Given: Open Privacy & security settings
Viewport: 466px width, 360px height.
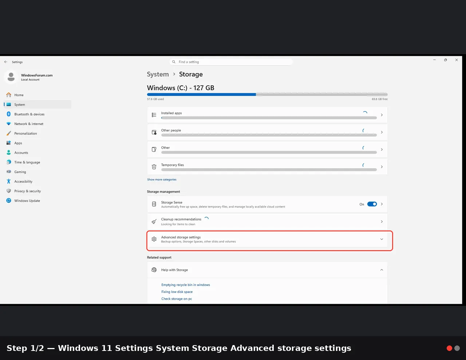Looking at the screenshot, I should [38, 191].
